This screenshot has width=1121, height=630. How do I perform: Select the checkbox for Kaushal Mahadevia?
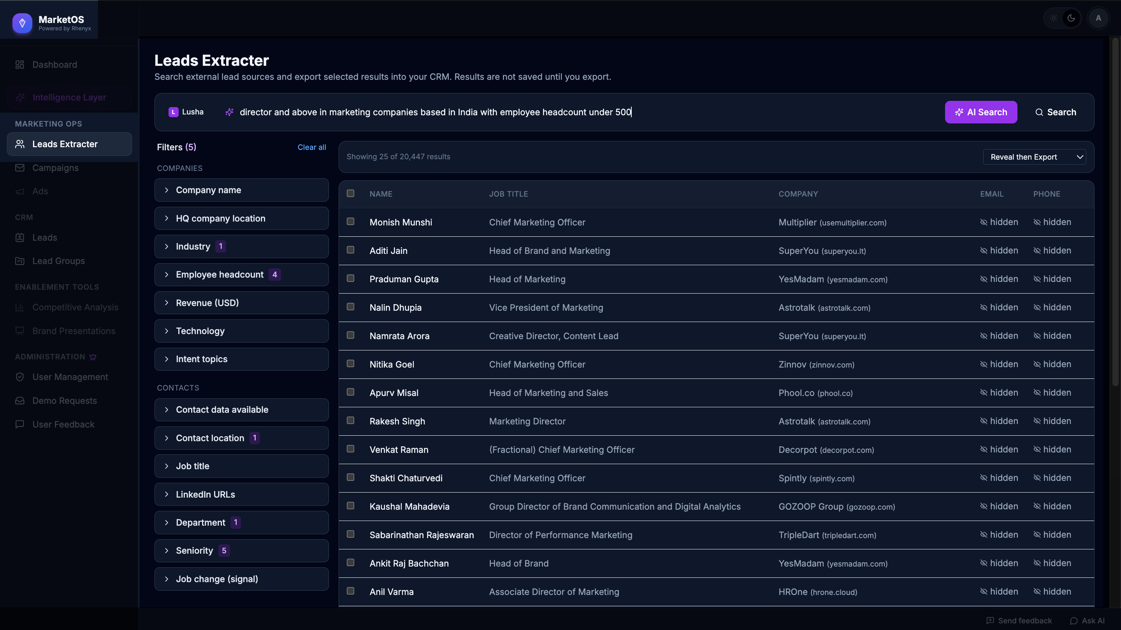(350, 505)
